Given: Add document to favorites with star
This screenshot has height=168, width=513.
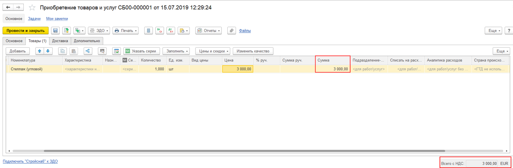Looking at the screenshot, I should (32, 7).
